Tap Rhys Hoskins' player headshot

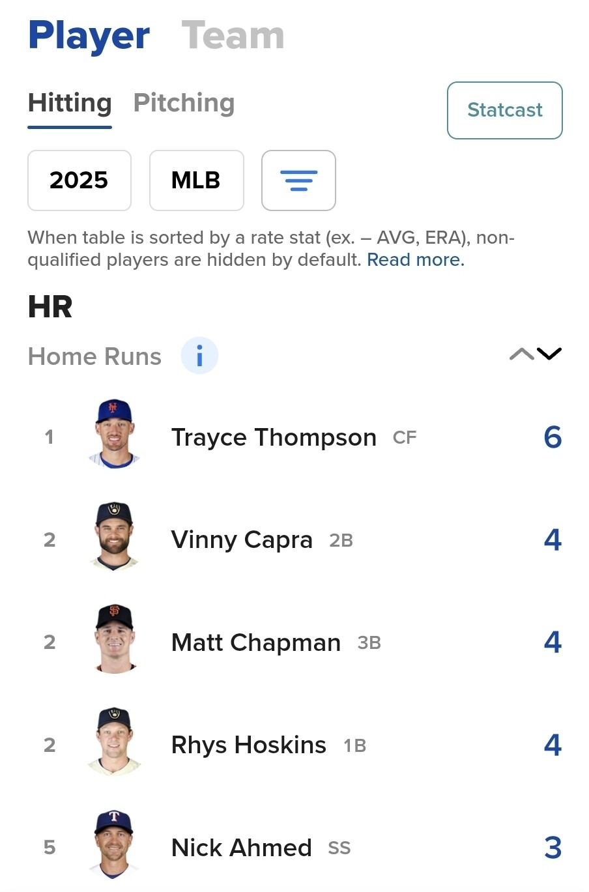(114, 742)
